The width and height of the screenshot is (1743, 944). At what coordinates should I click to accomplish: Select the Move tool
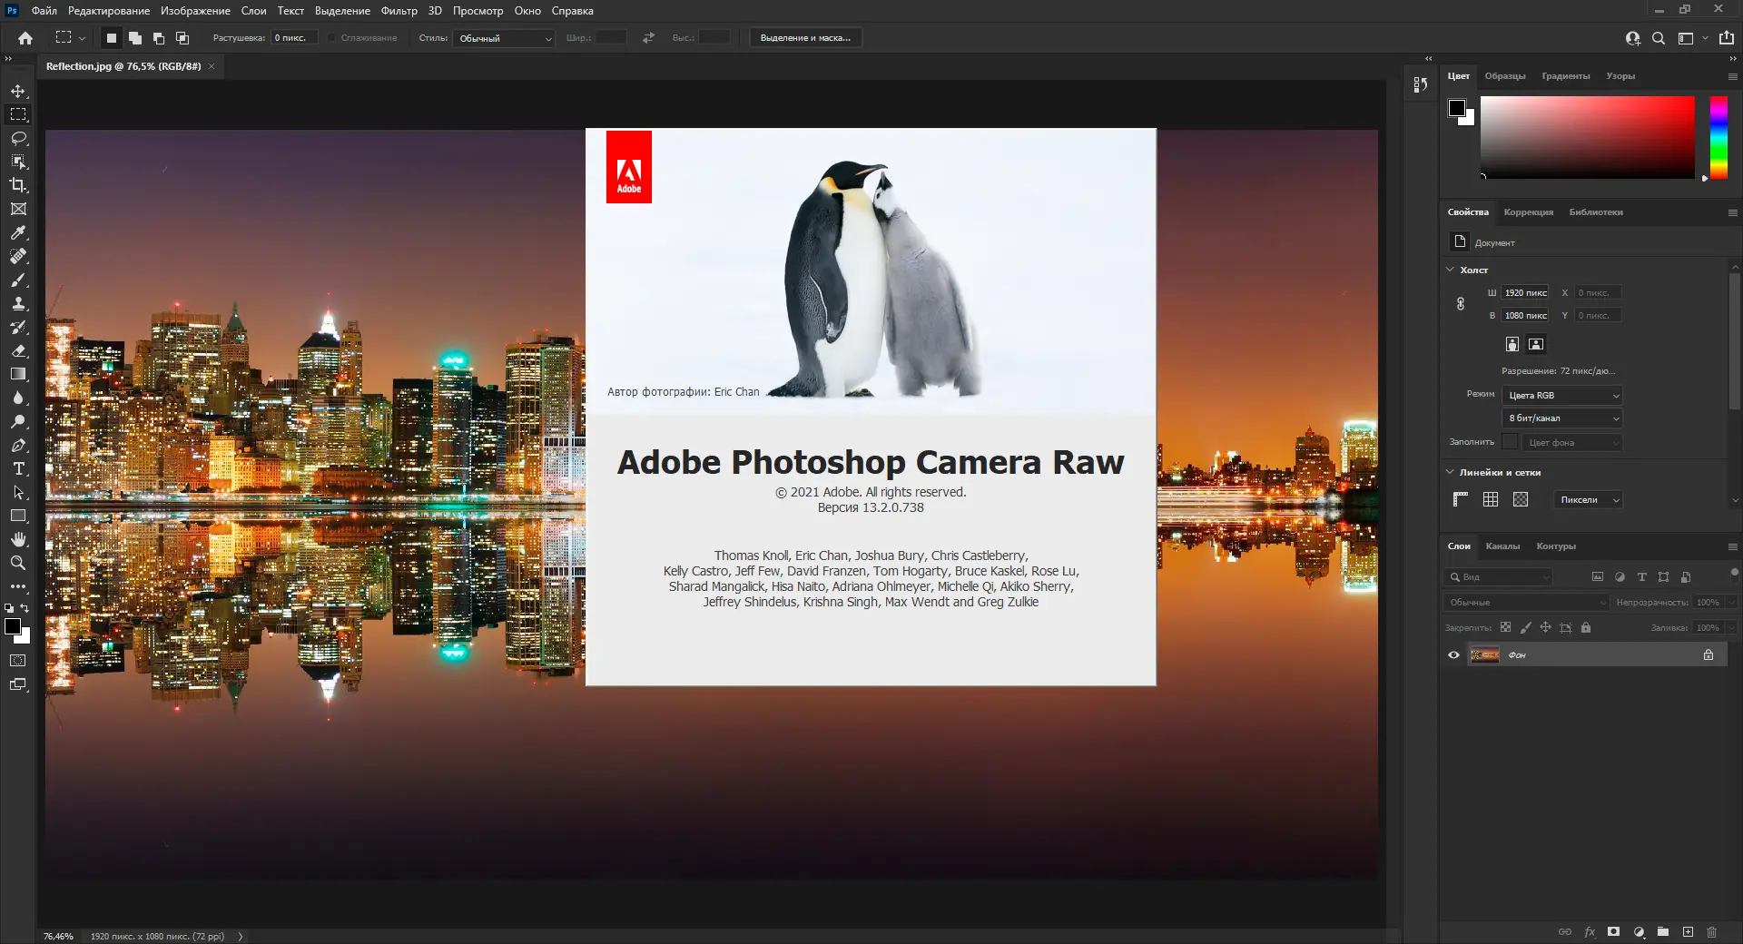[18, 92]
